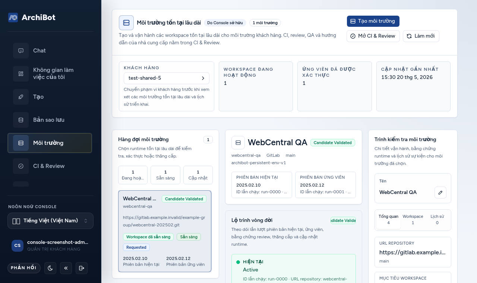Click the Requested tag
Image resolution: width=477 pixels, height=283 pixels.
[x=136, y=247]
